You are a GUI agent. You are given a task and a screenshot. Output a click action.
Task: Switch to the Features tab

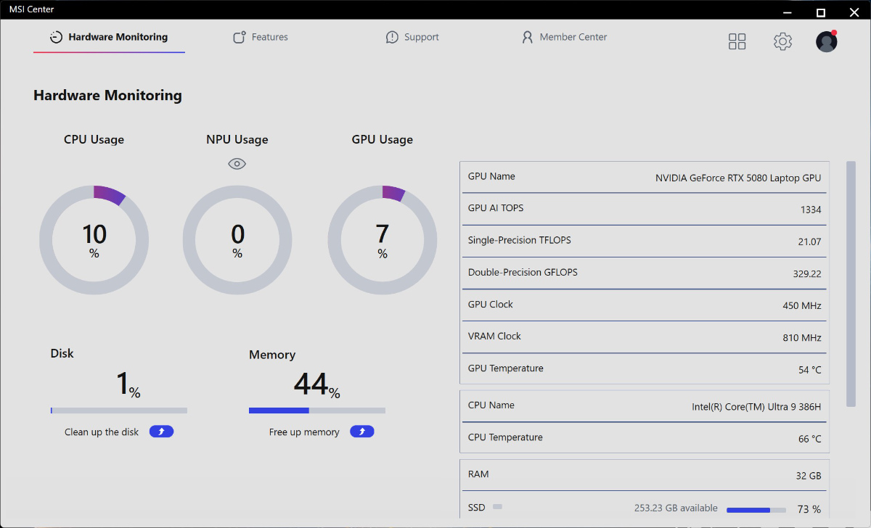(x=260, y=37)
